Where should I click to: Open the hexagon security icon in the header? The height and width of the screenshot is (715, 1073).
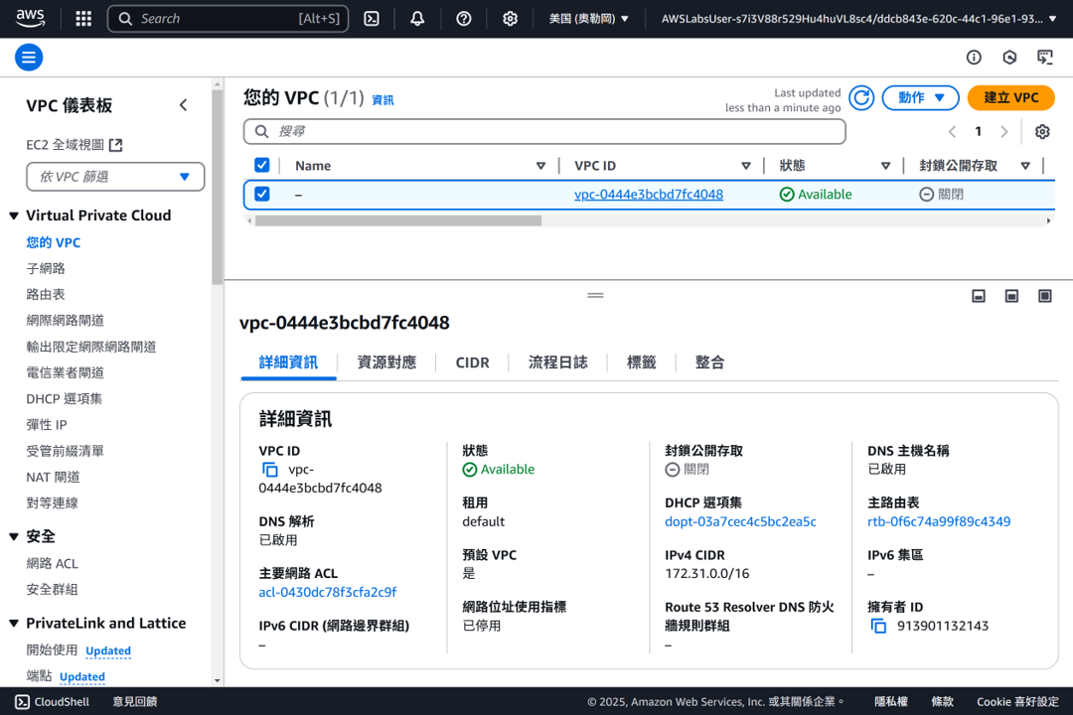[x=1009, y=58]
